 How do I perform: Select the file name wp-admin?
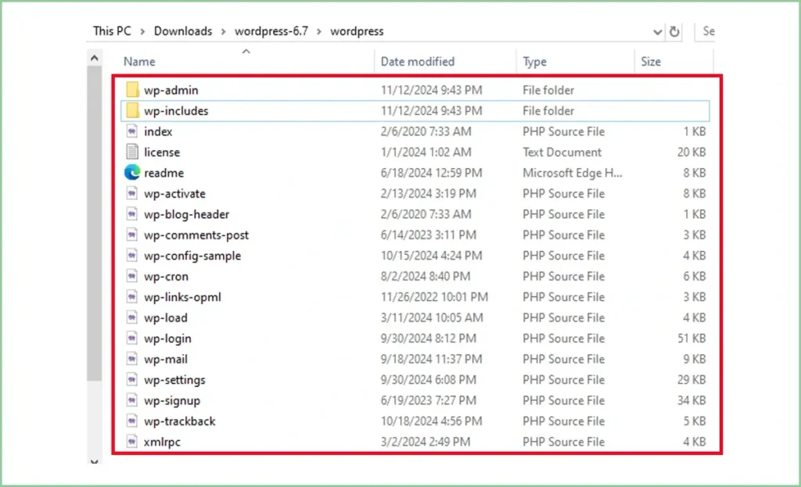pyautogui.click(x=171, y=90)
